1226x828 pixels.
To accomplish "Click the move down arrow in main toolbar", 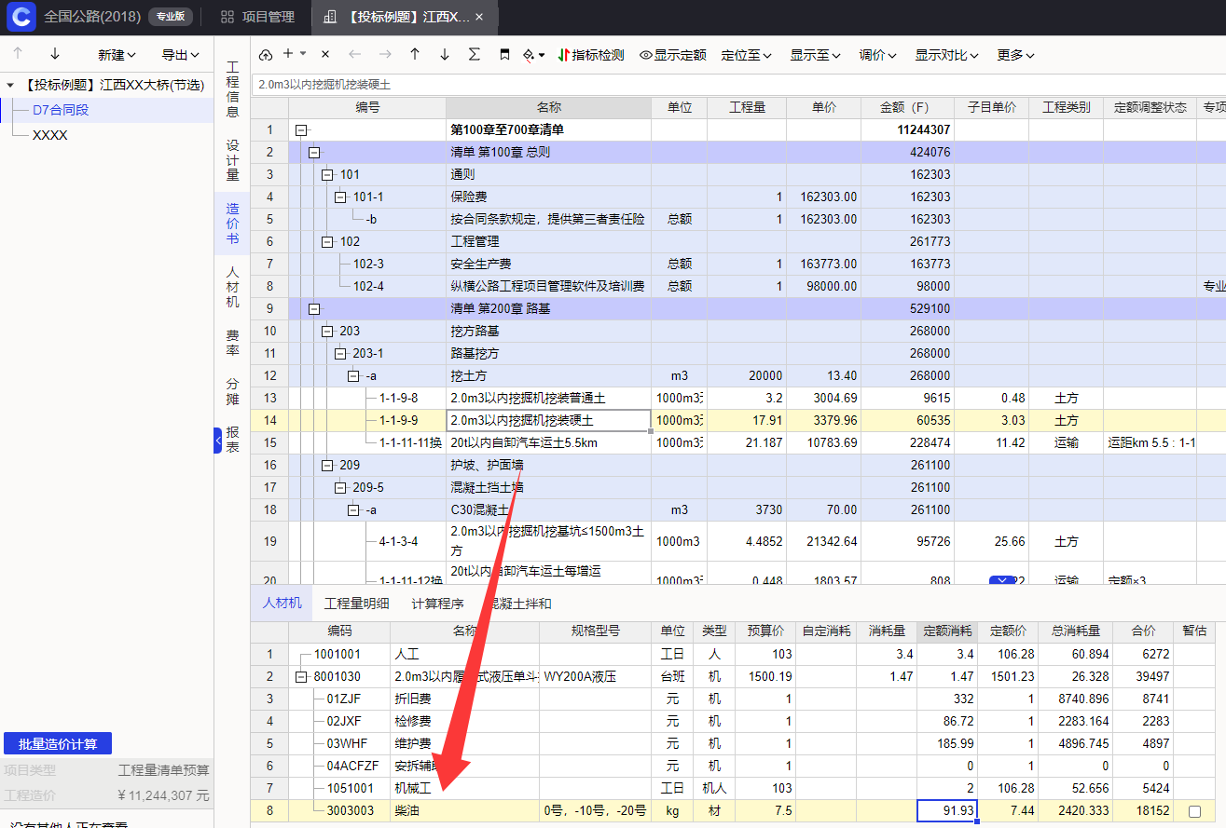I will click(445, 55).
